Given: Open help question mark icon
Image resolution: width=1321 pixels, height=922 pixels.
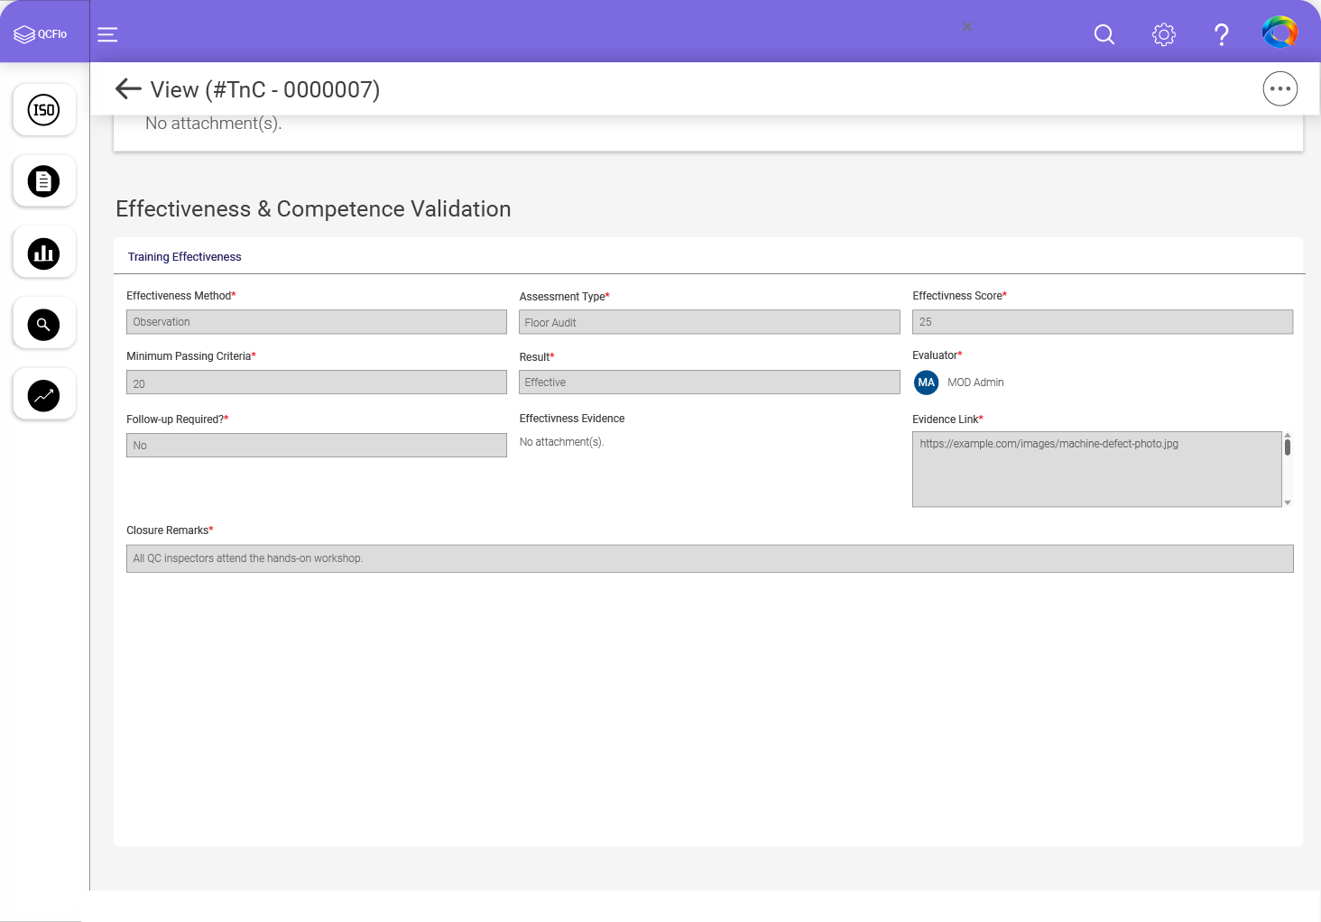Looking at the screenshot, I should point(1222,34).
